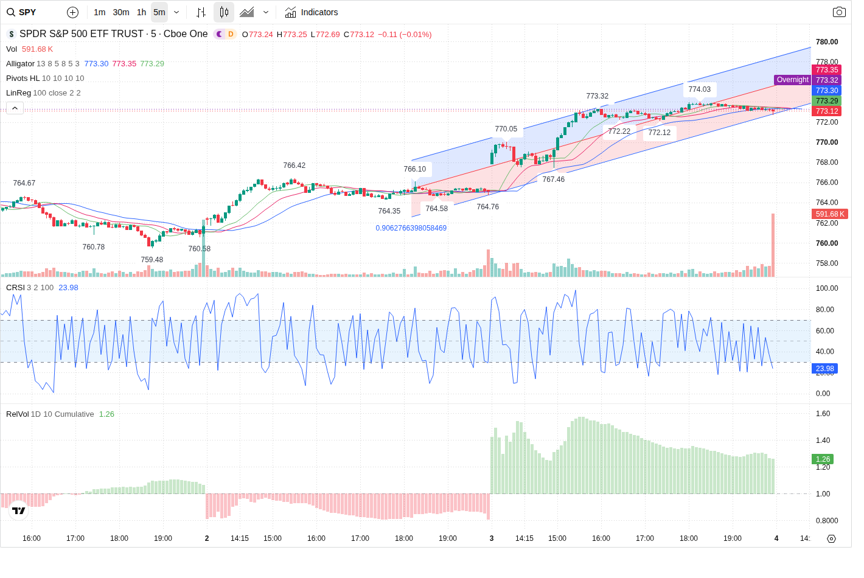Click the 0.9062766398058469 LinReg value
864x578 pixels.
click(411, 228)
